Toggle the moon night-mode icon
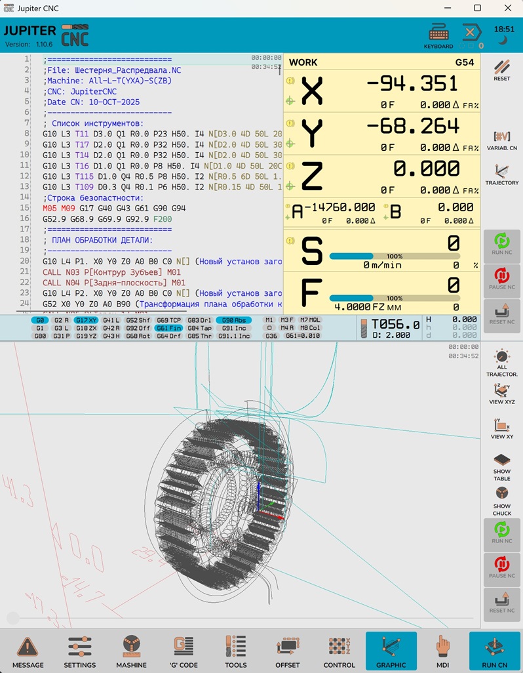 [x=503, y=41]
